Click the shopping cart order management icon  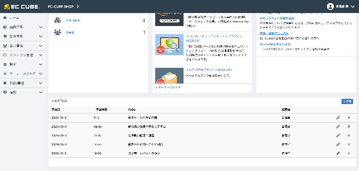tap(5, 36)
